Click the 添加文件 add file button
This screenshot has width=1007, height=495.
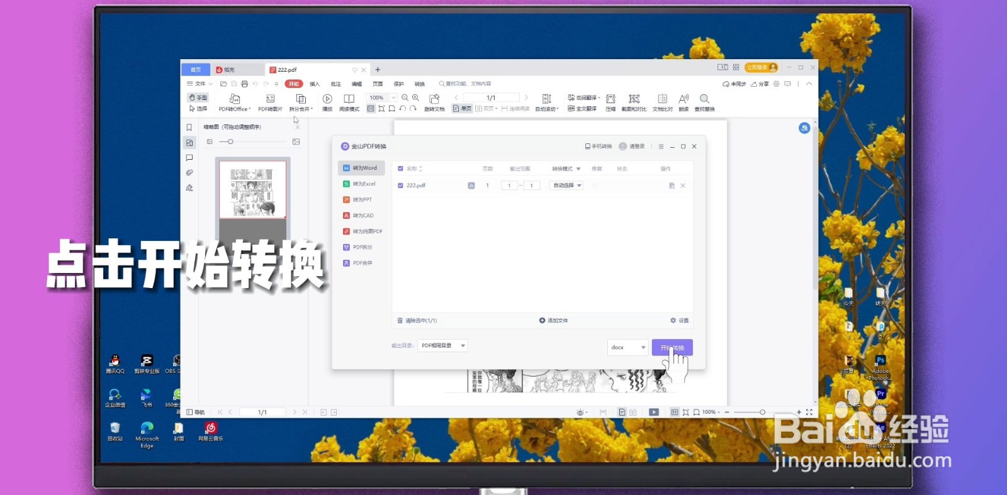(554, 321)
